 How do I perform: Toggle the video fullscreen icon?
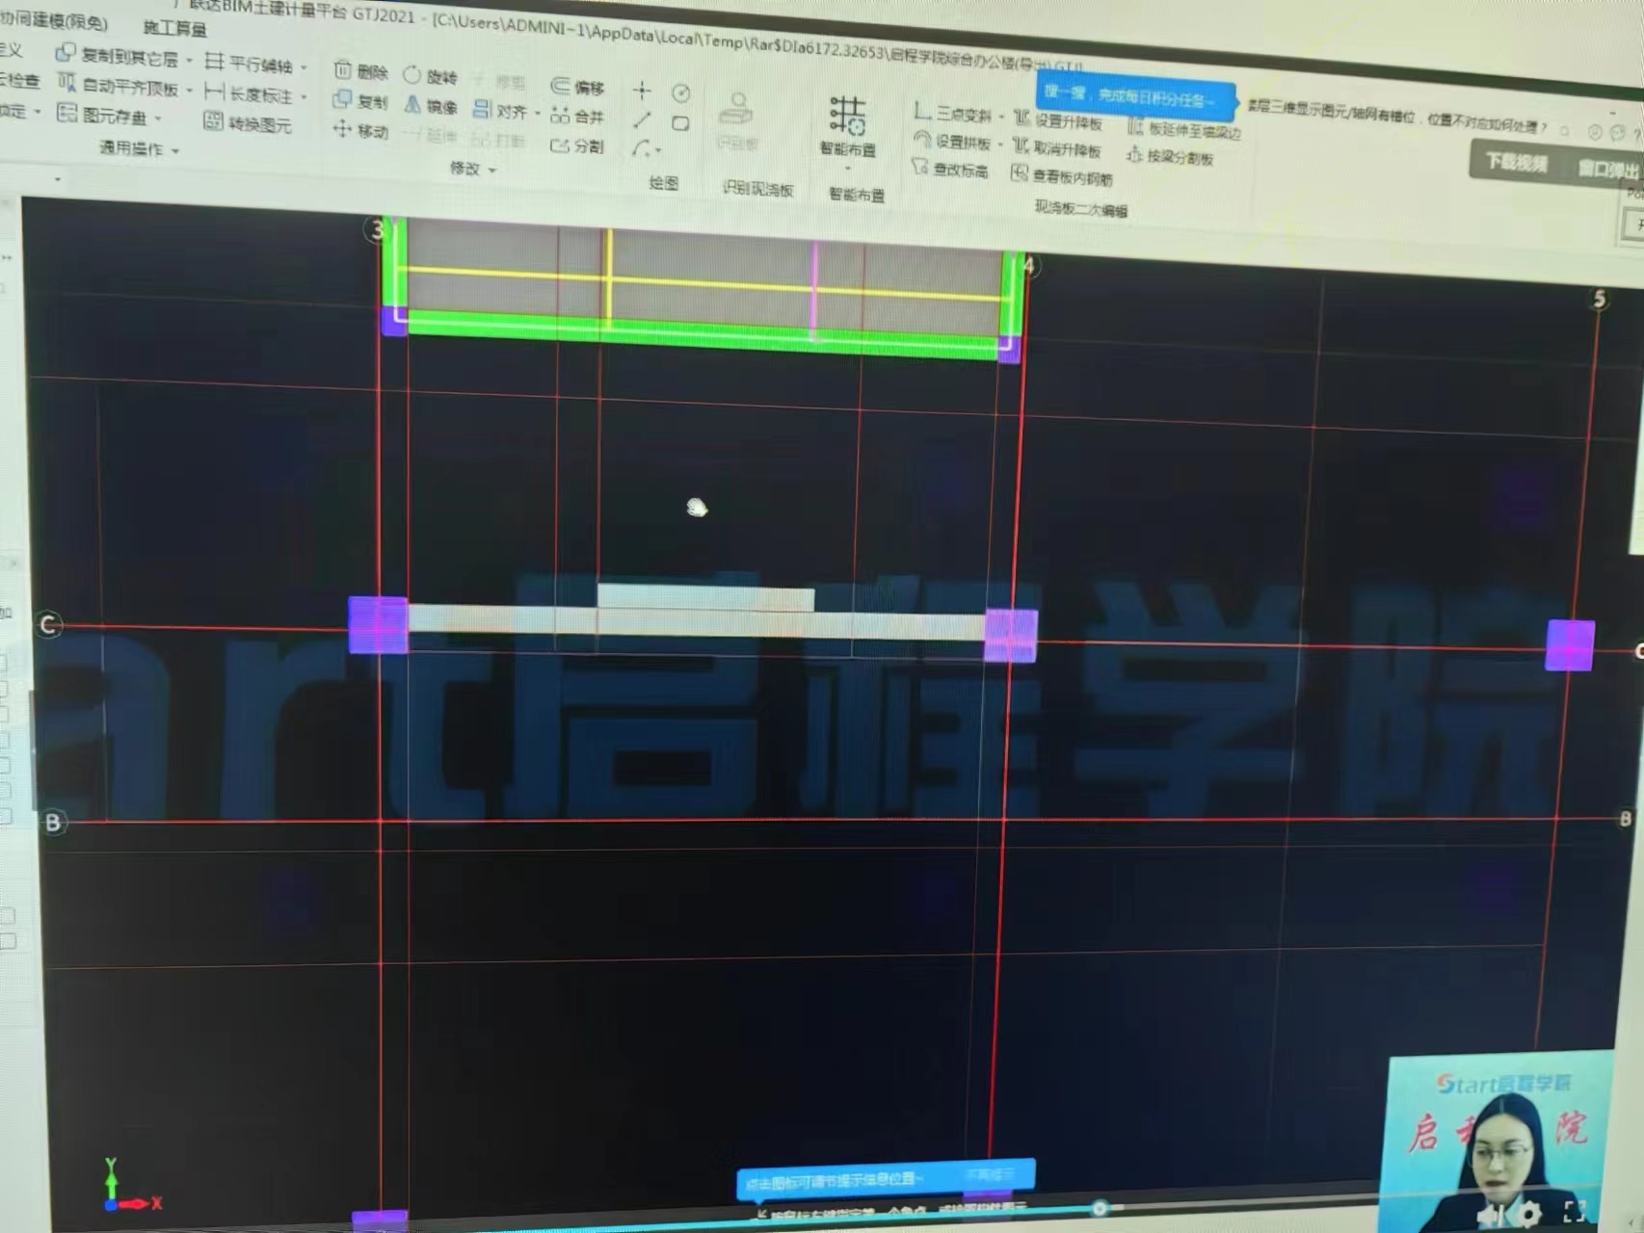[x=1574, y=1213]
